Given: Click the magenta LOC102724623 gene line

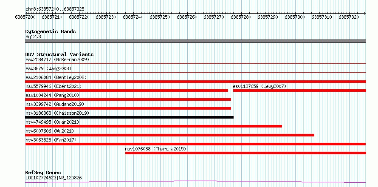Looking at the screenshot, I should [195, 181].
